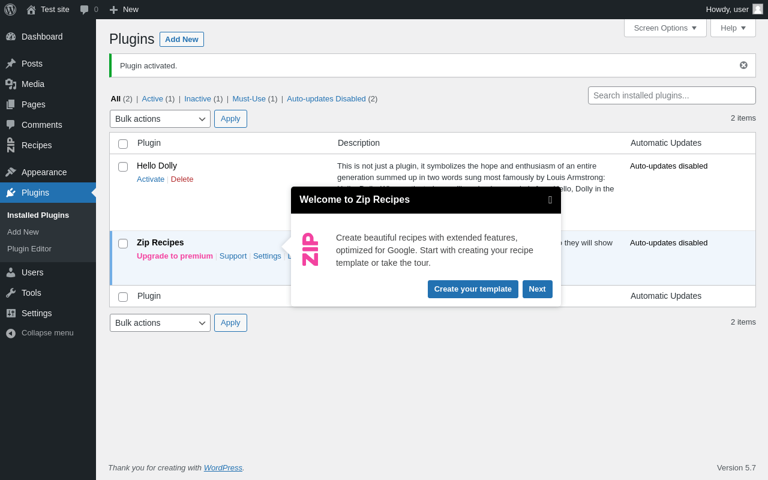Click the Comments icon in sidebar

point(11,125)
